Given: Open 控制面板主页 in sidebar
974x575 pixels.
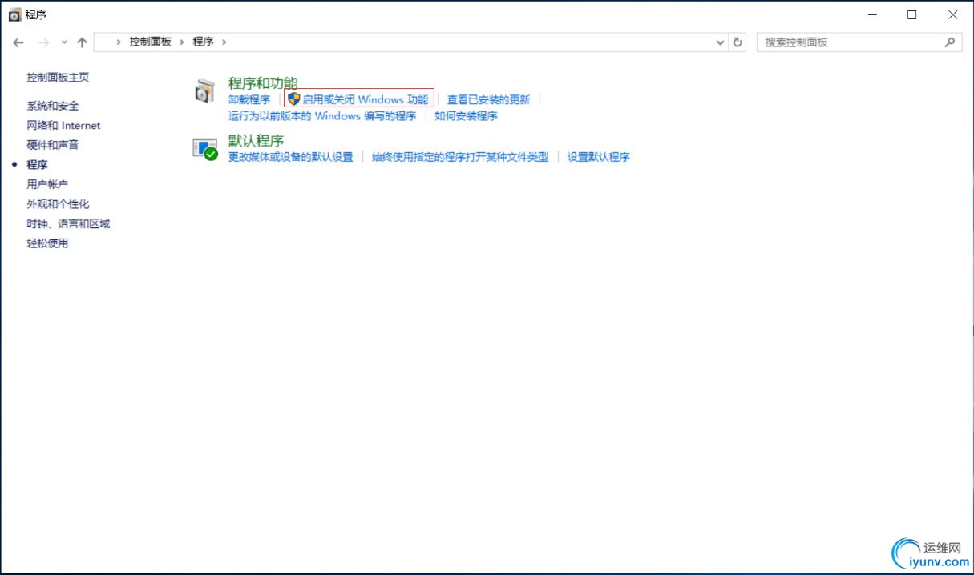Looking at the screenshot, I should click(x=58, y=78).
